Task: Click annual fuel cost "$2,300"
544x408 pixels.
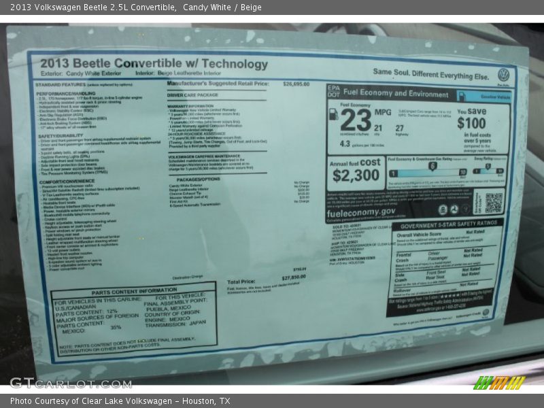Action: 356,175
